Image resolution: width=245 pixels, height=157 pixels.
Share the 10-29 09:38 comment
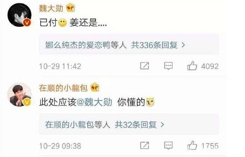(145, 146)
